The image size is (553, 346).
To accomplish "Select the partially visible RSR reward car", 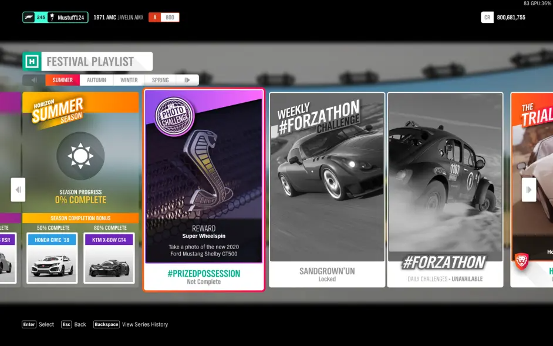I will [8, 258].
